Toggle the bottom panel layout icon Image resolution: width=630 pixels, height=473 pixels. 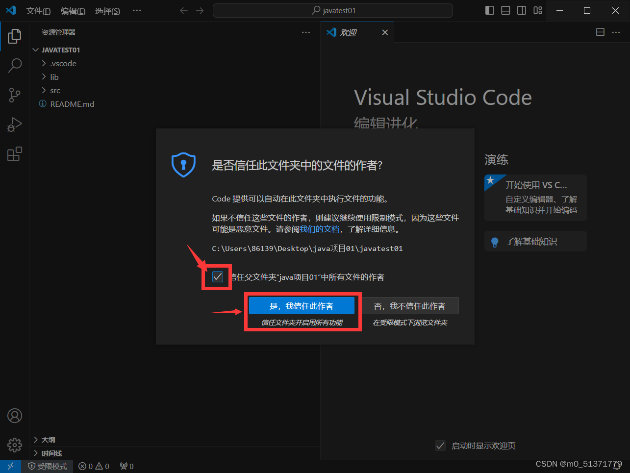[505, 10]
